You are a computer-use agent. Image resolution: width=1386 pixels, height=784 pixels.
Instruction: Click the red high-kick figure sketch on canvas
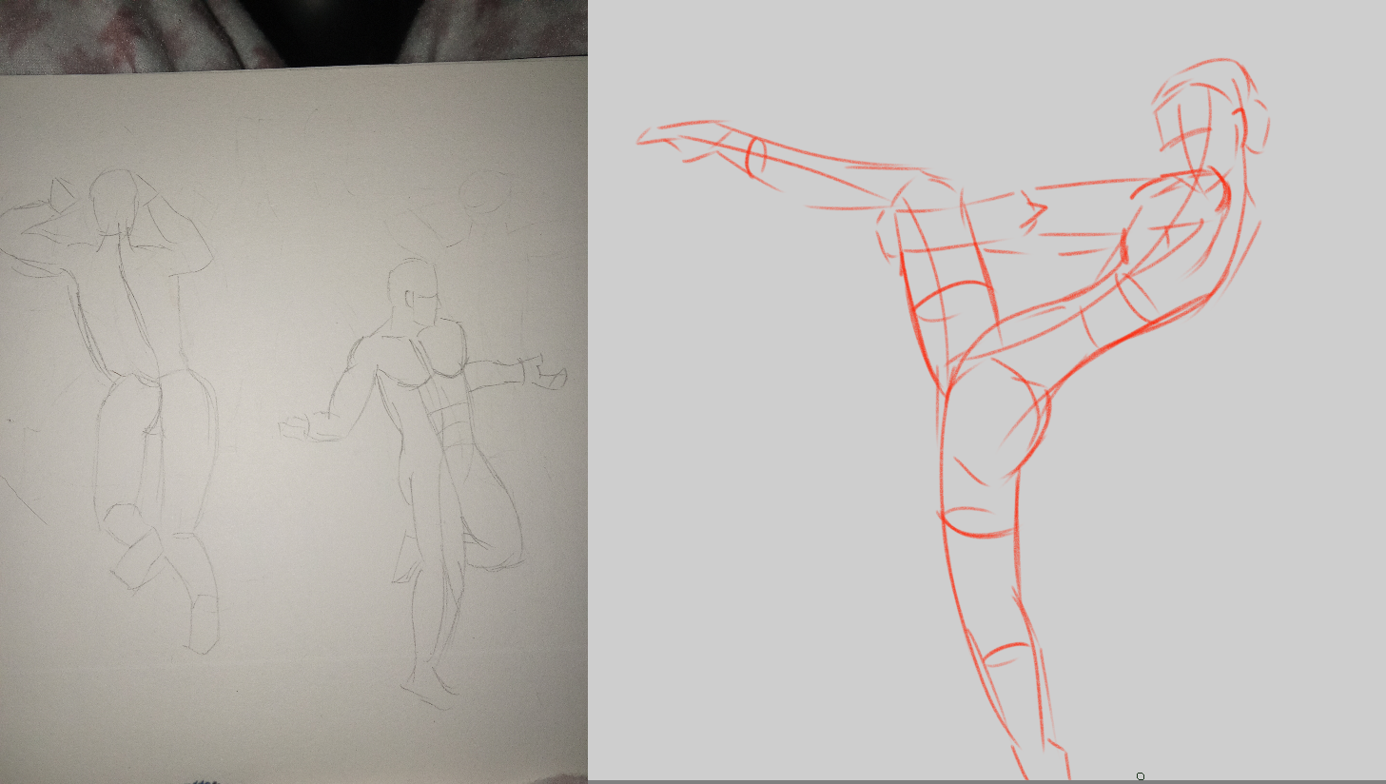pos(952,419)
